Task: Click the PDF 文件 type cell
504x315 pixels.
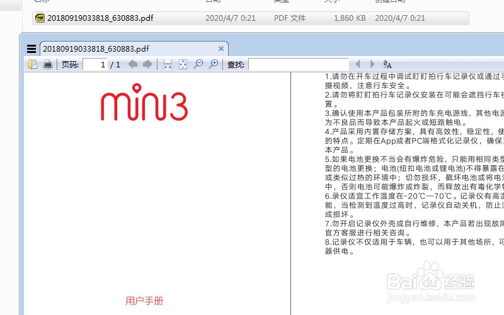Action: coord(290,18)
